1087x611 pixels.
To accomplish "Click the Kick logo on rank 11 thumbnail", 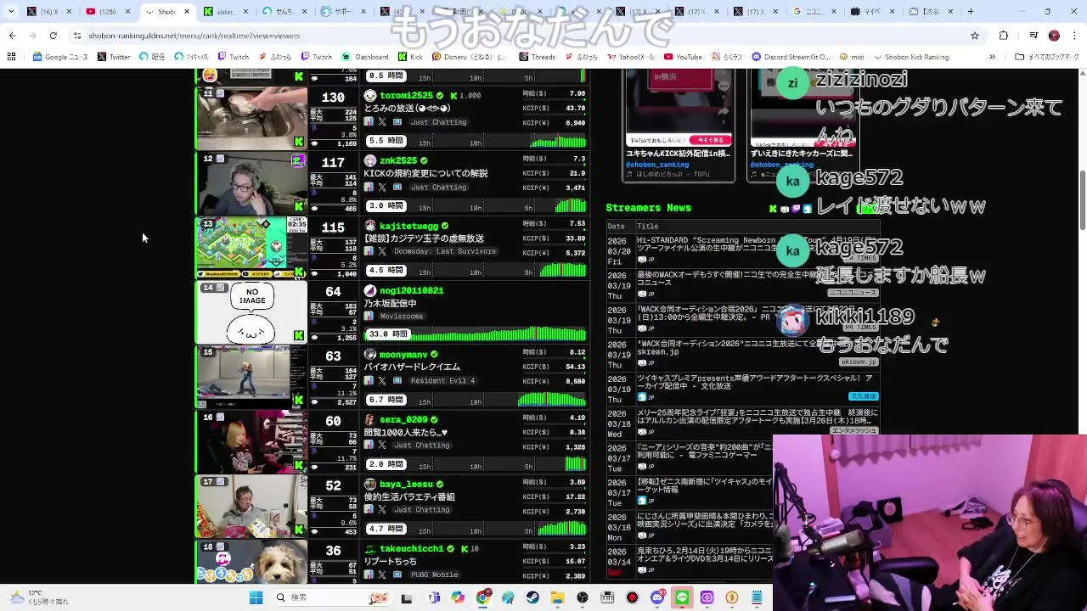I will 299,142.
